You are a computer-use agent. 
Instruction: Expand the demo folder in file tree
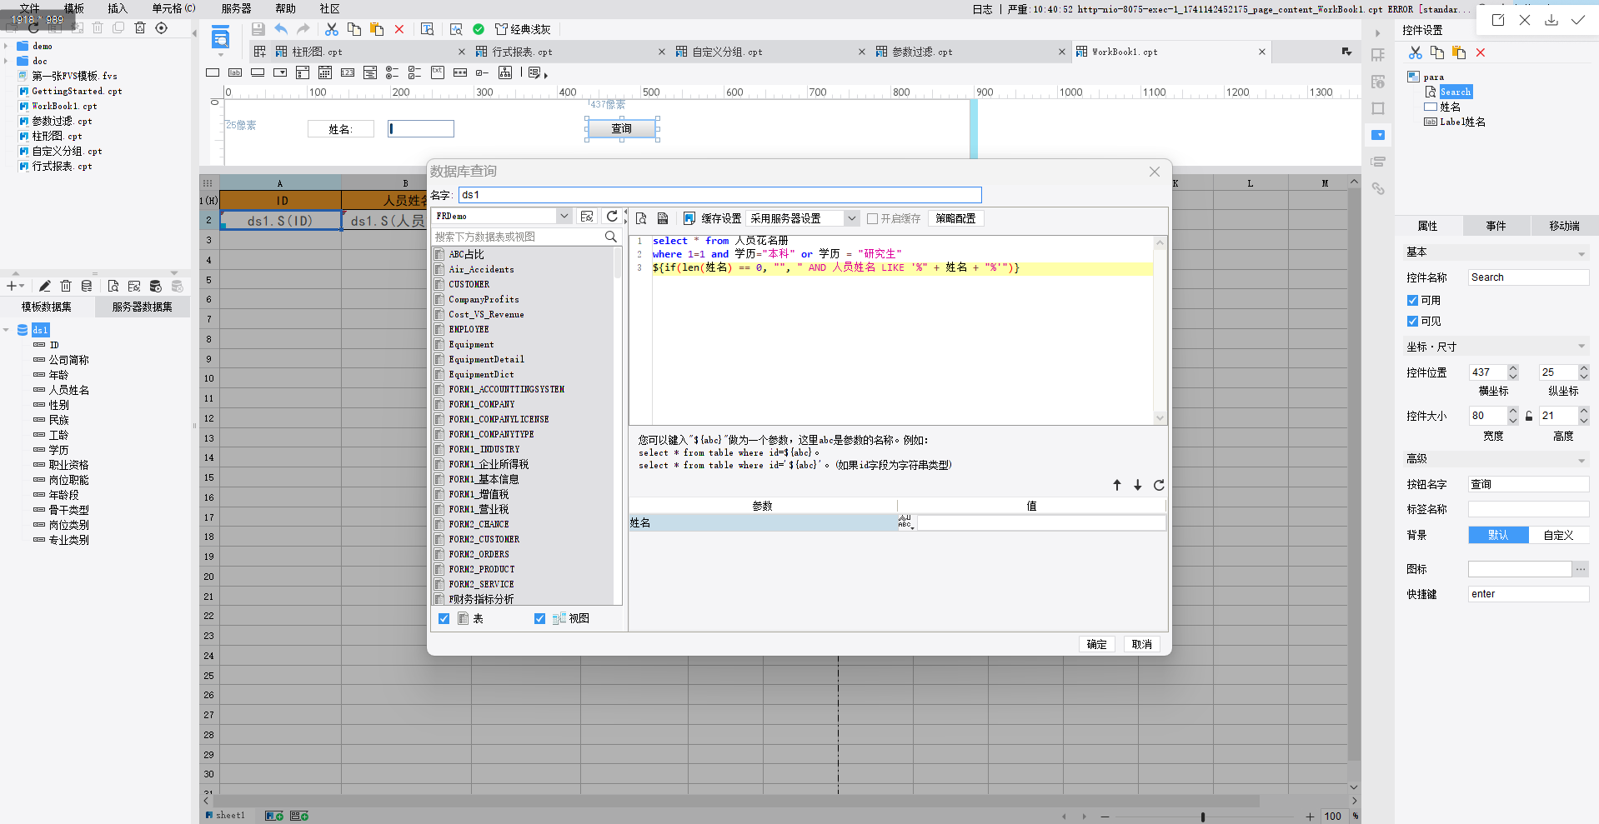(x=7, y=46)
